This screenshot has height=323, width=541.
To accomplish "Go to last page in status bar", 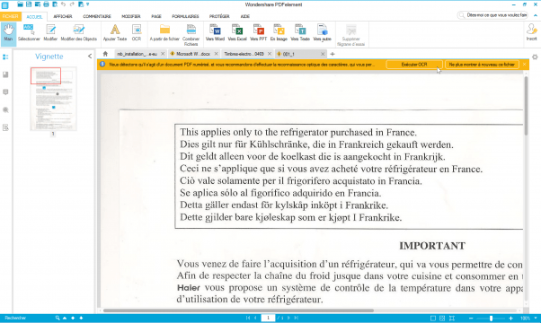I will 297,319.
